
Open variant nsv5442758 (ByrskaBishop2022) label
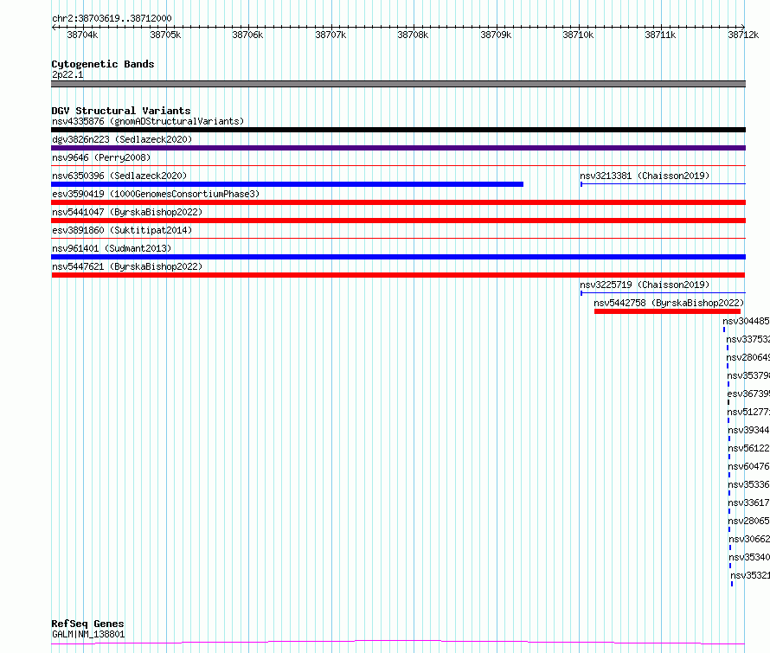click(x=669, y=303)
